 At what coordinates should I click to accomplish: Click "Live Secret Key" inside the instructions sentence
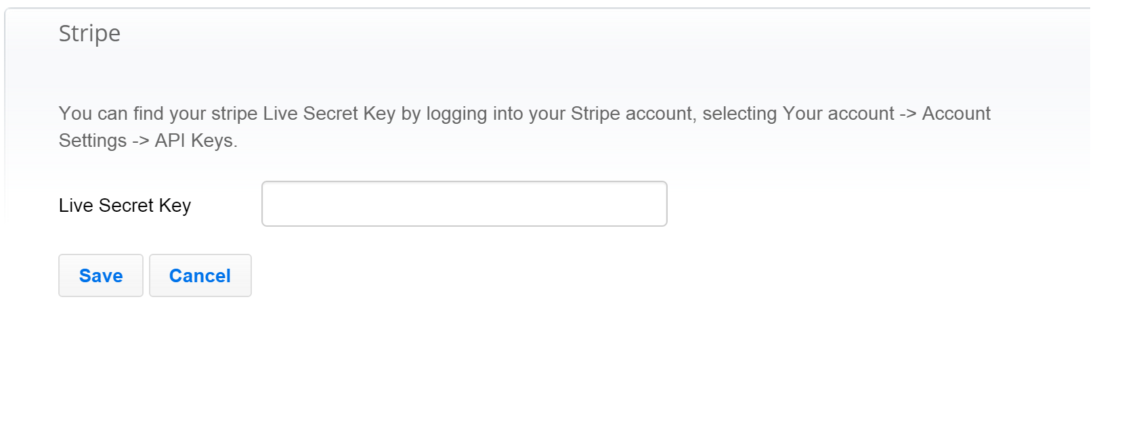click(329, 114)
